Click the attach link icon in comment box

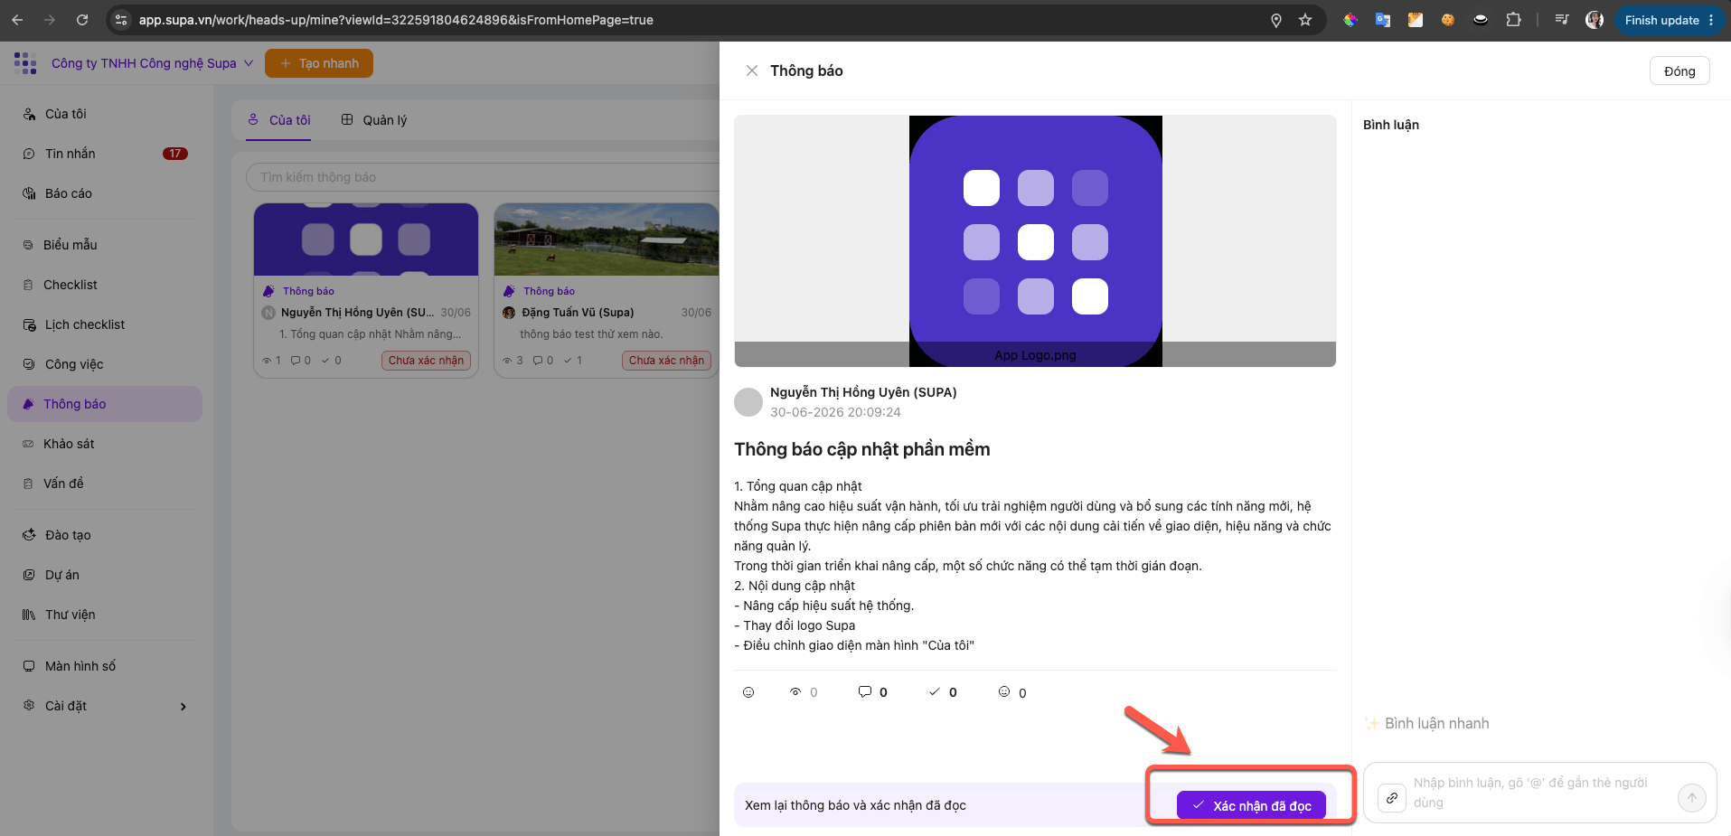point(1392,798)
